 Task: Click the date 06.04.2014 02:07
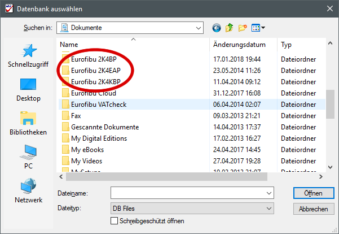tap(237, 105)
